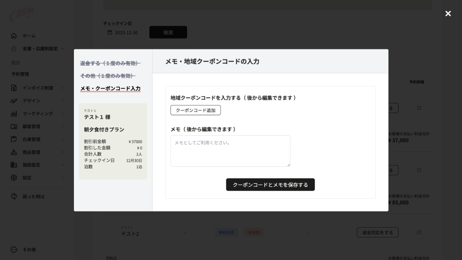Screen dimensions: 462x260
Task: Open その他 at sidebar bottom
Action: [14, 250]
